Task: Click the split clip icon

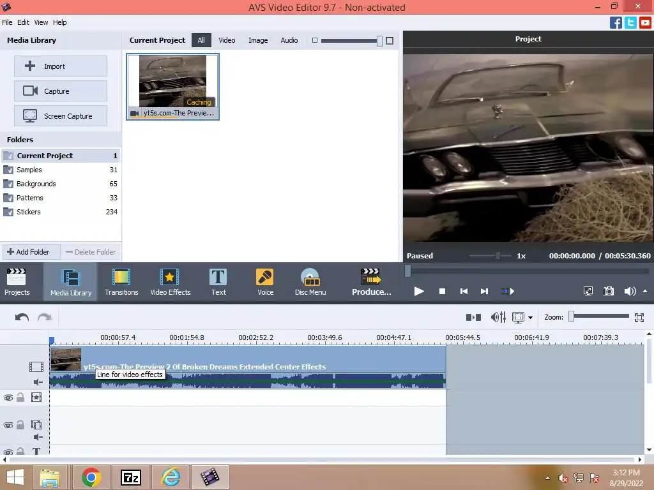Action: click(473, 318)
